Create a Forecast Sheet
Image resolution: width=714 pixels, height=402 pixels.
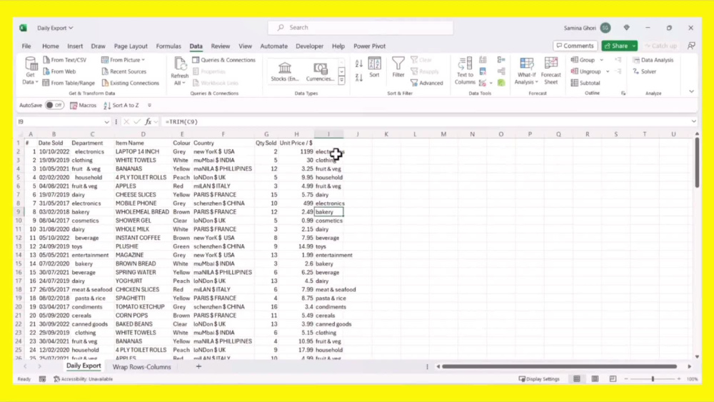coord(551,71)
